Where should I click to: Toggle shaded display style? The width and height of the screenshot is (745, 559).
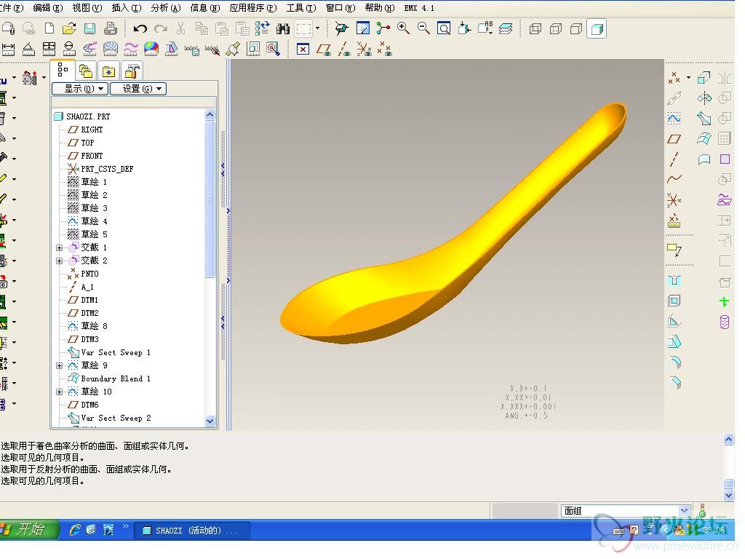(597, 29)
